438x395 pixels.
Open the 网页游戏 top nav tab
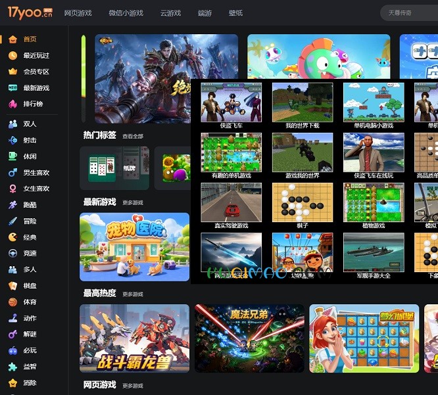click(78, 13)
